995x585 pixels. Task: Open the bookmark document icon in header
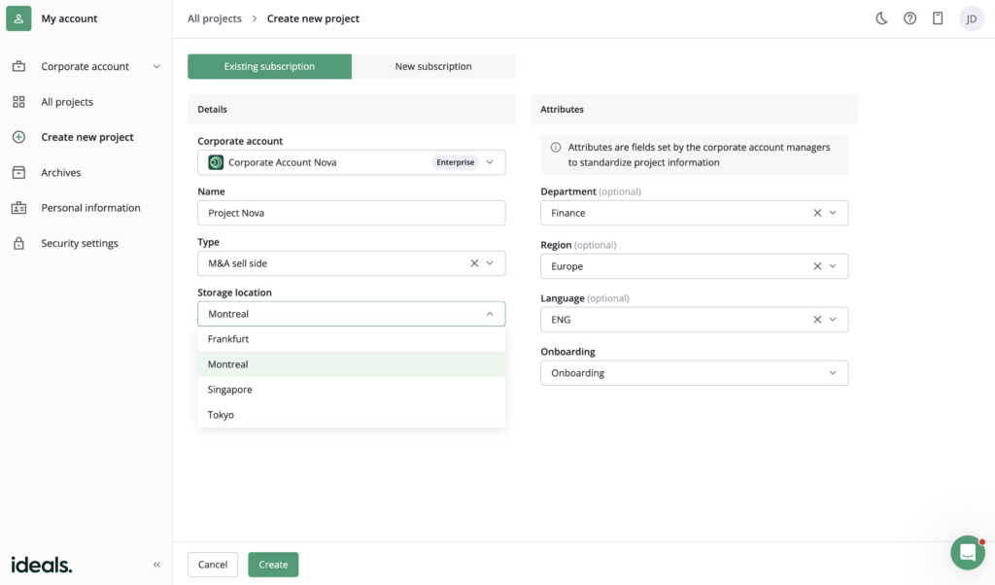[938, 18]
